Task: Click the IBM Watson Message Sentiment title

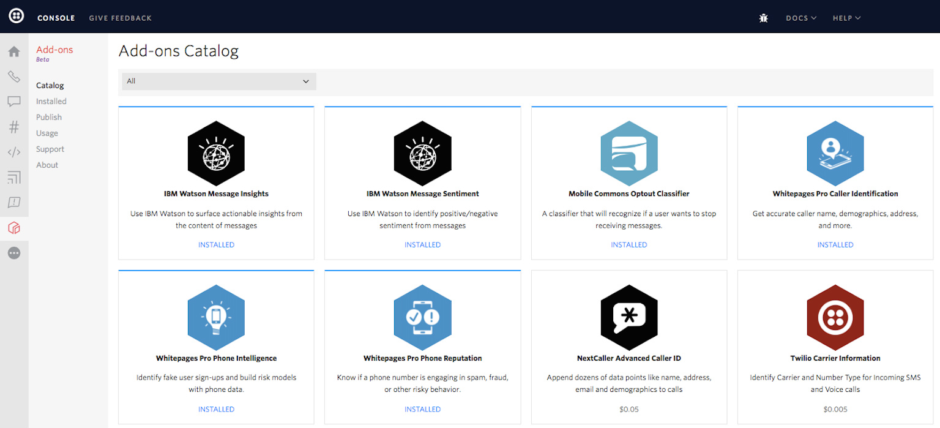Action: [423, 193]
